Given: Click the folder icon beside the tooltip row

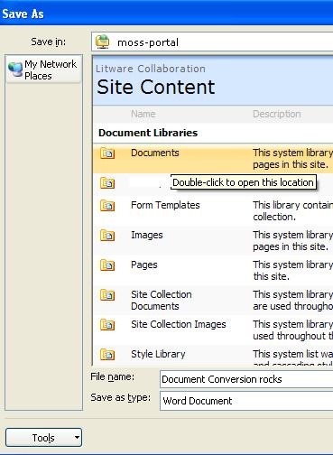Looking at the screenshot, I should (107, 182).
